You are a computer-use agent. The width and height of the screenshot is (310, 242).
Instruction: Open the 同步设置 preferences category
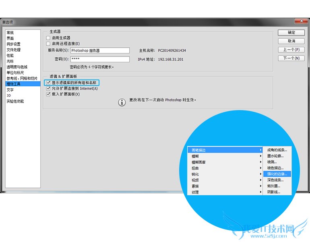[23, 44]
